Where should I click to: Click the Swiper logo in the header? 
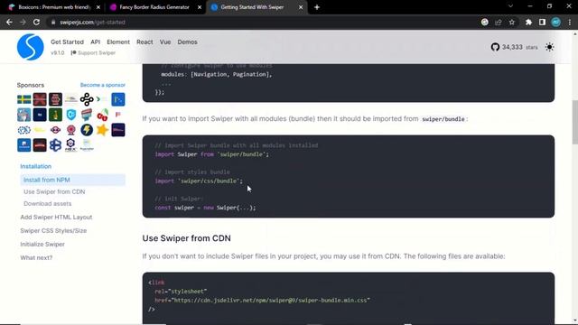pos(30,47)
